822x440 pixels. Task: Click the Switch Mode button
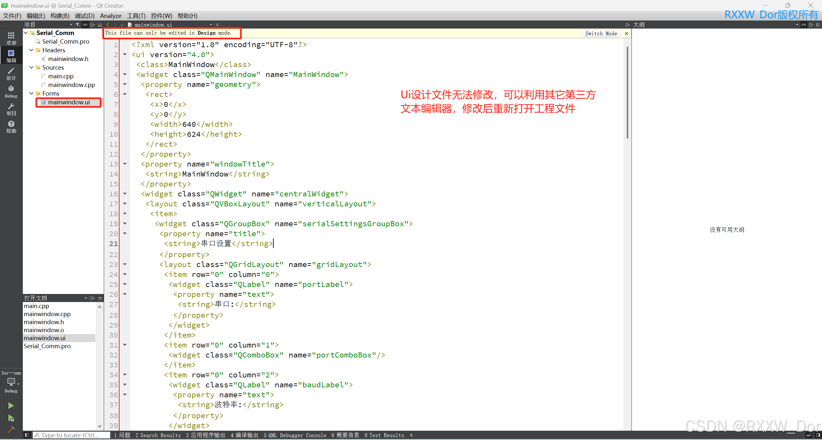(x=601, y=33)
